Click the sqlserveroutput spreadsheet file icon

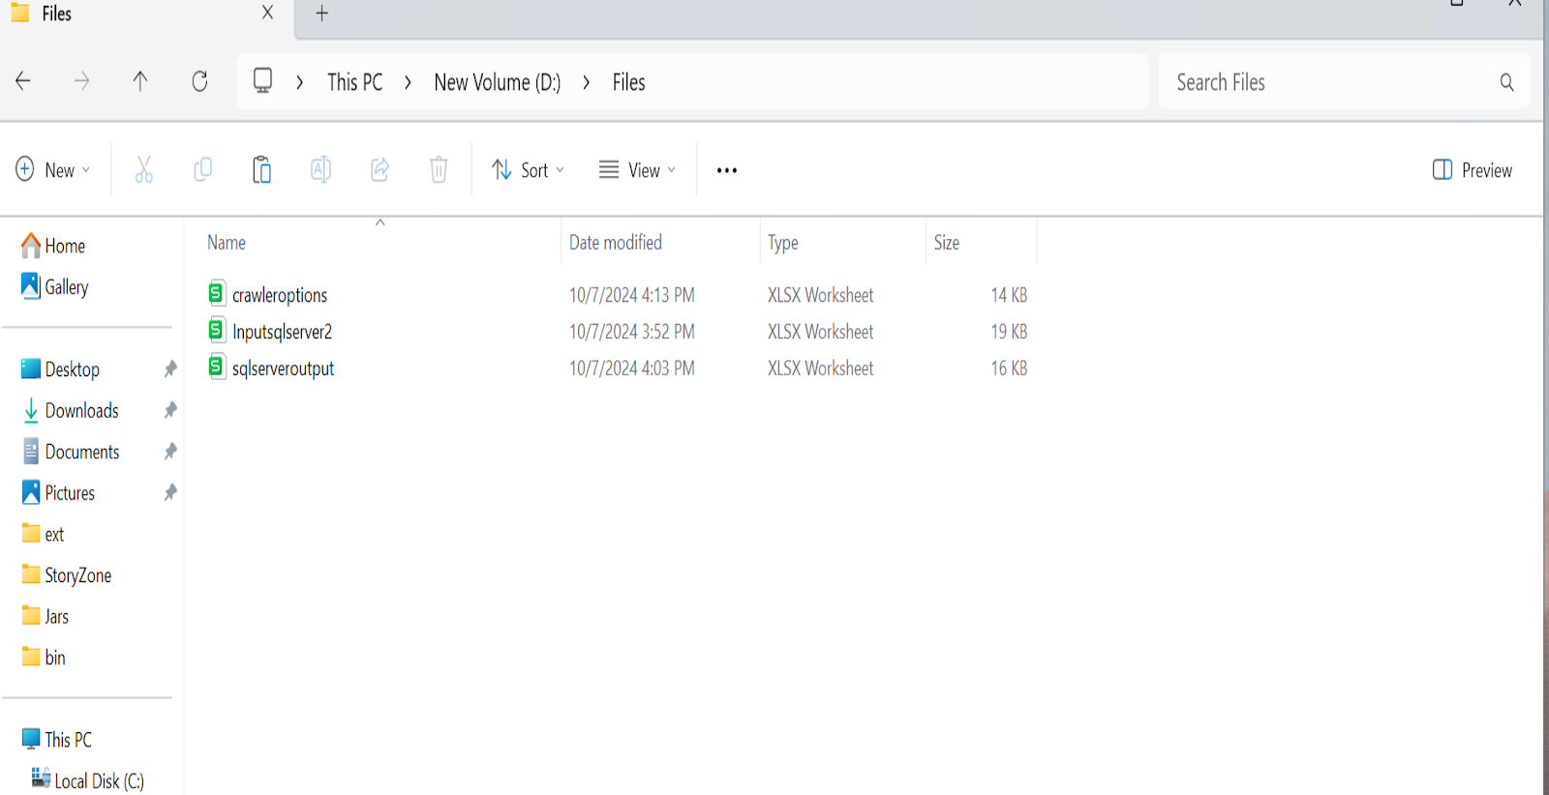[217, 367]
